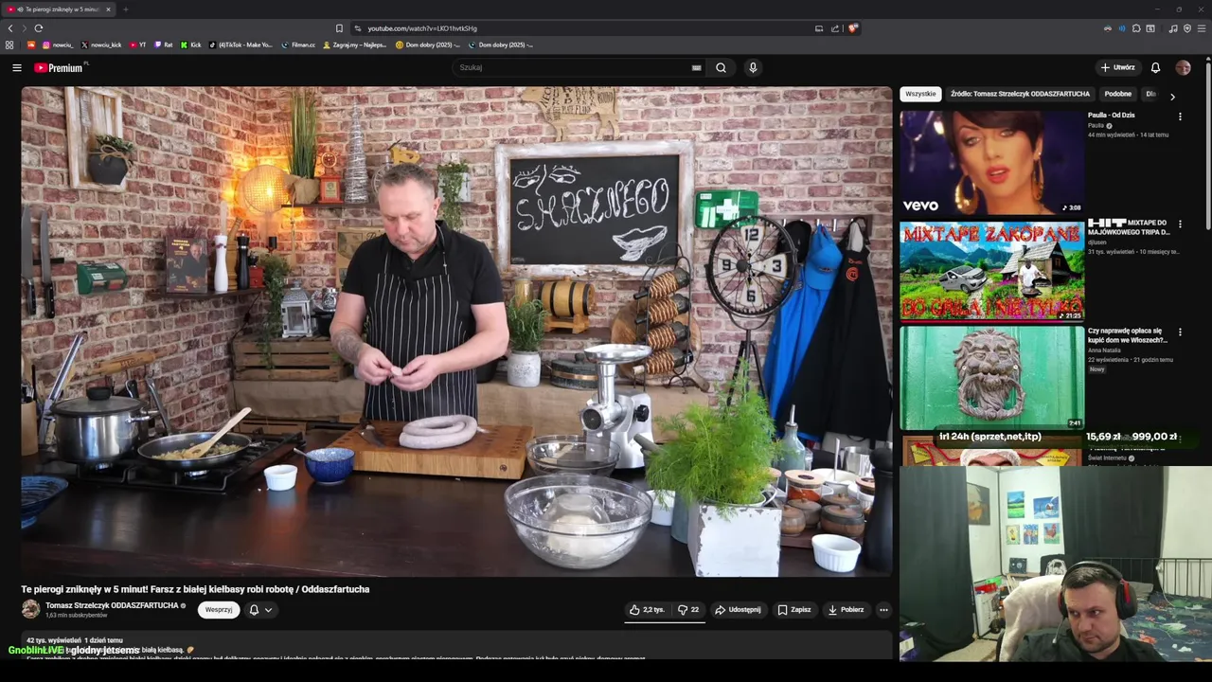
Task: Start voice search with microphone icon
Action: click(x=753, y=67)
